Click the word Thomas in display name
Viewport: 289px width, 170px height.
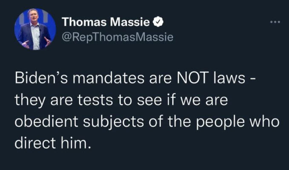pyautogui.click(x=85, y=22)
